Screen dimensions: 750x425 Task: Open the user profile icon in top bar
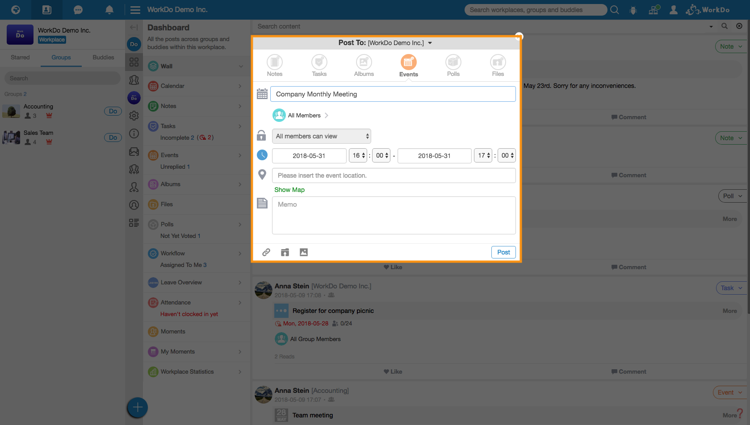[674, 10]
